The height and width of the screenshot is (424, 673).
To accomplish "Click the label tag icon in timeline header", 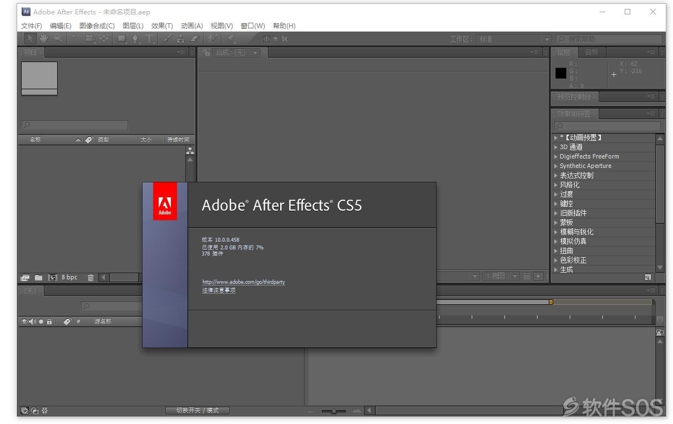I will [67, 321].
